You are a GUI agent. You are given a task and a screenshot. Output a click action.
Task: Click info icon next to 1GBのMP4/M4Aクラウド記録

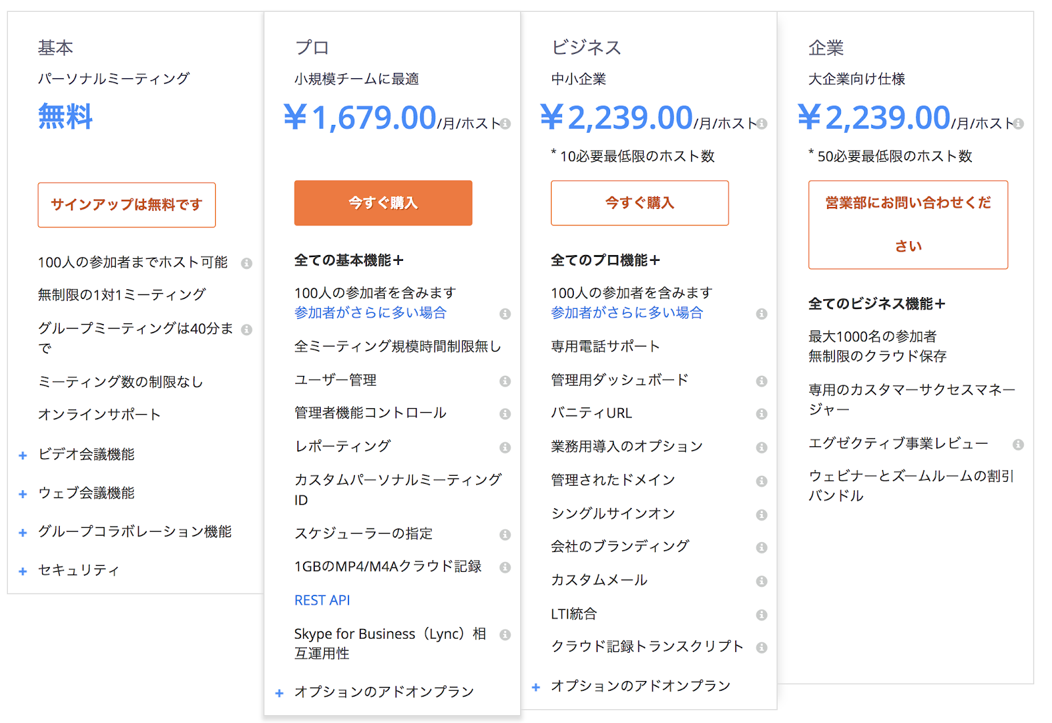[505, 567]
